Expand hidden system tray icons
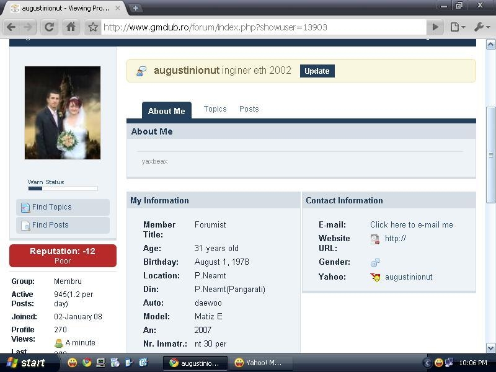Viewport: 496px width, 372px height. [x=427, y=363]
